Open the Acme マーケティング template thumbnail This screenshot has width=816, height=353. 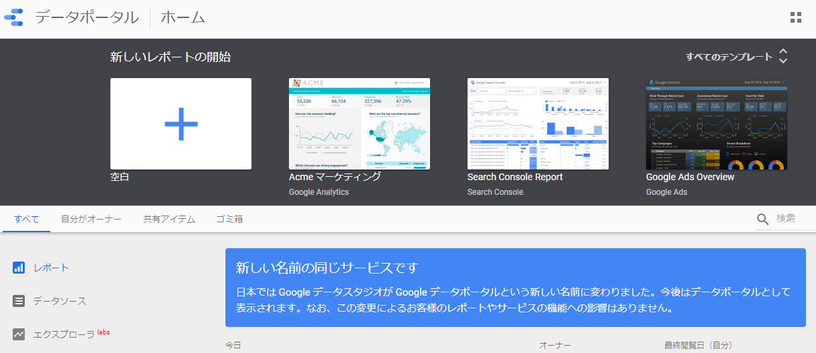360,123
